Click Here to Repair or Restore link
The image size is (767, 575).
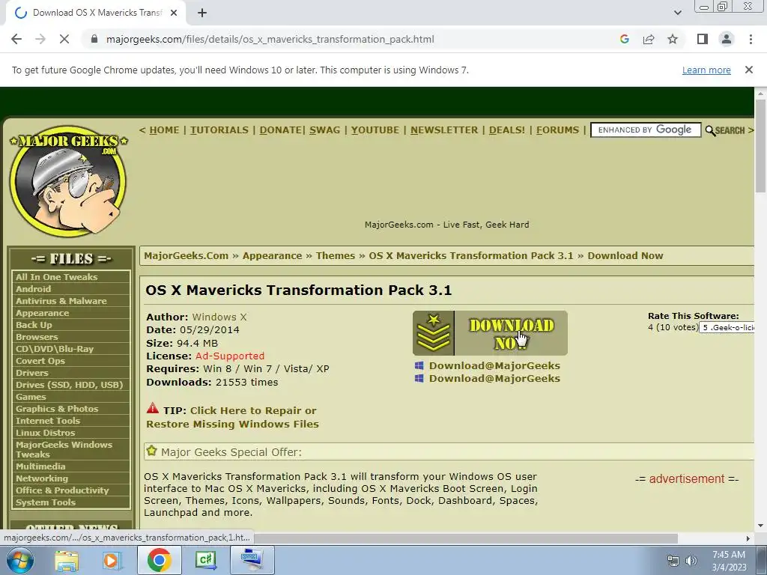pos(232,417)
